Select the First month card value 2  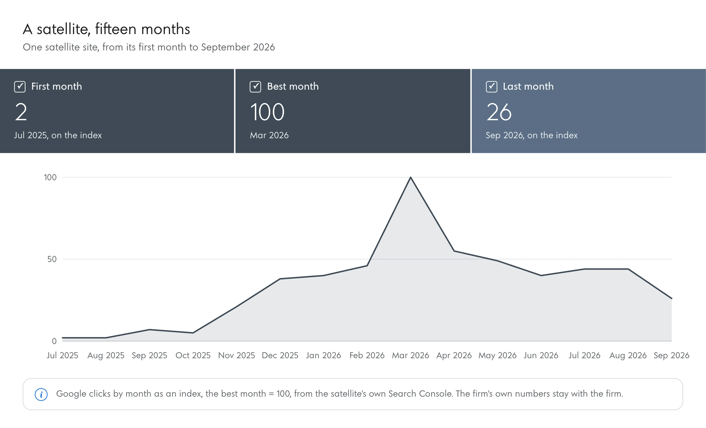pyautogui.click(x=21, y=112)
